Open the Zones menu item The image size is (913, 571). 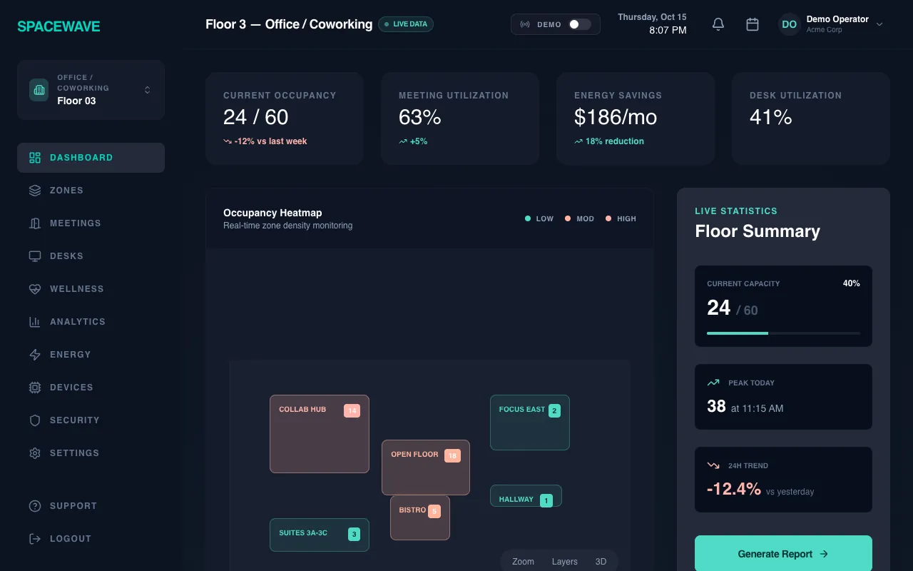pyautogui.click(x=91, y=191)
